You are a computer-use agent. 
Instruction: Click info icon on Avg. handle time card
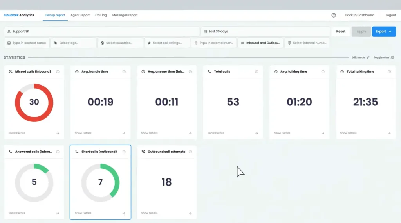(x=124, y=72)
